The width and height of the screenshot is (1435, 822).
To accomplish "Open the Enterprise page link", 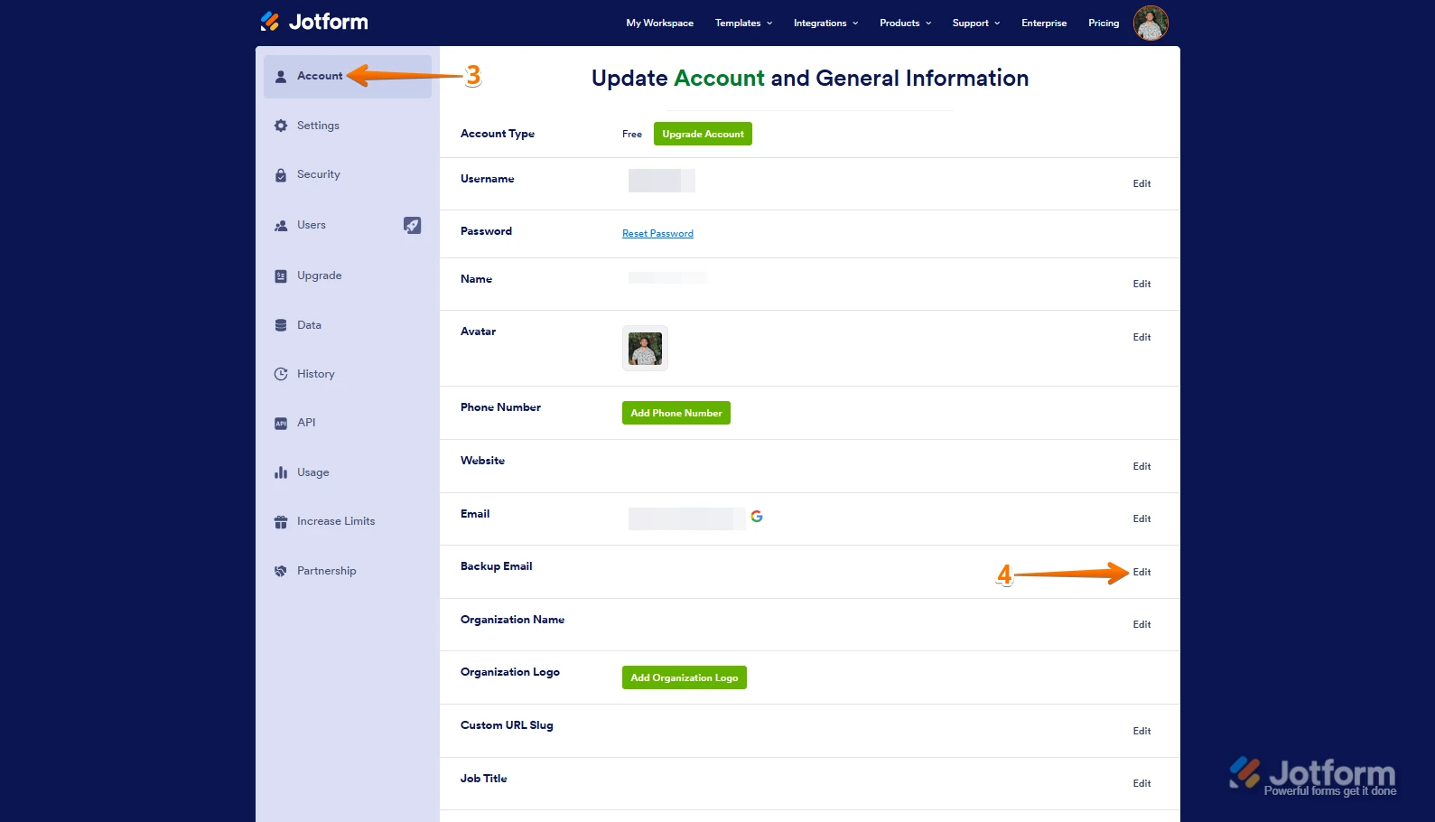I will 1044,23.
